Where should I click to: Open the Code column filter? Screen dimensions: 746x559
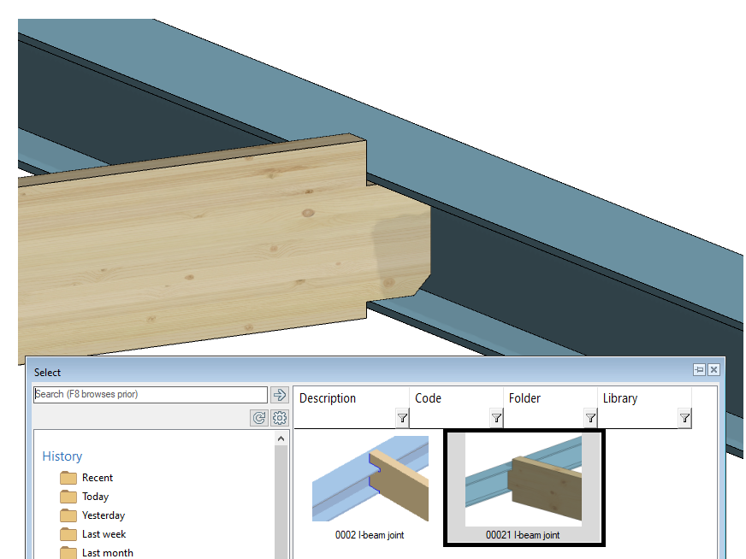coord(496,418)
